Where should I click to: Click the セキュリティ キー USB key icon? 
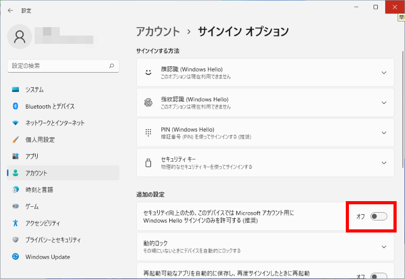coord(148,163)
